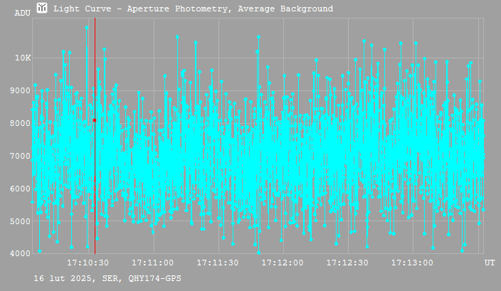Click the 'Light Curve - Aperture Photometry, Average Background' title
Screen dimensions: 501x291
pyautogui.click(x=193, y=9)
